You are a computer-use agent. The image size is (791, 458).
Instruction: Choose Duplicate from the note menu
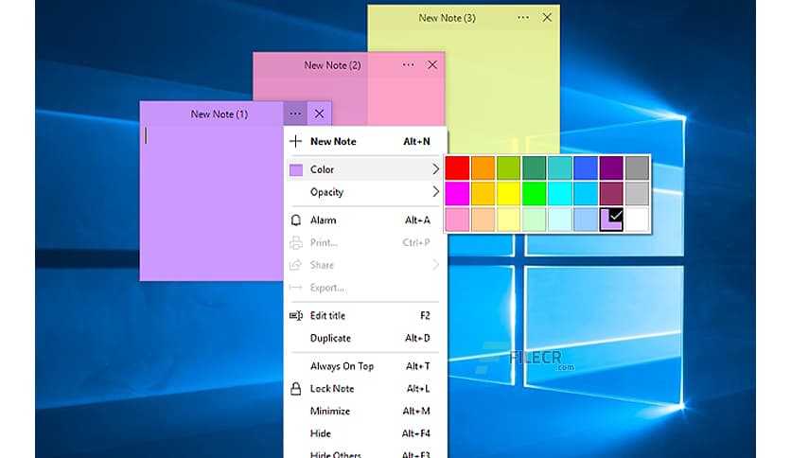364,338
